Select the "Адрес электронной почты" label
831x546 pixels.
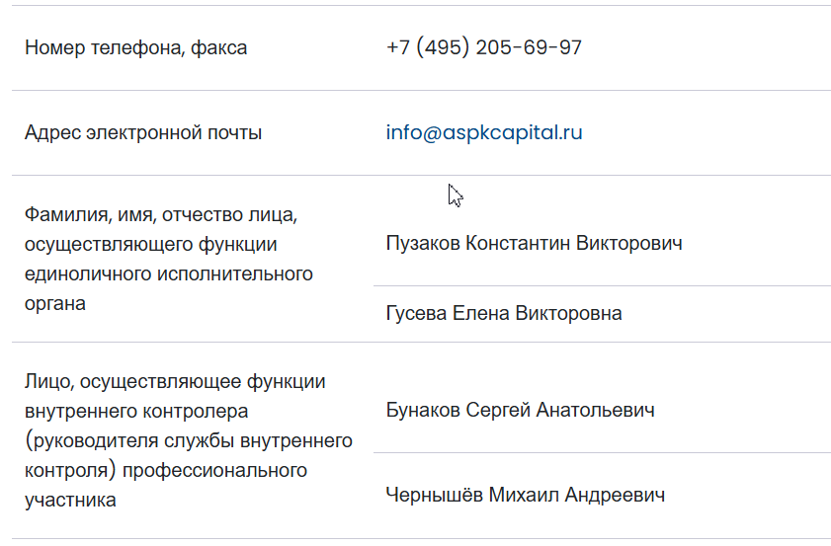coord(143,132)
